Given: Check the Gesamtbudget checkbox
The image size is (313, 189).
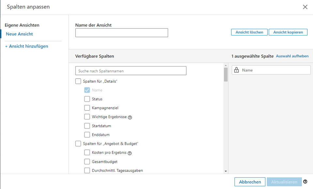Looking at the screenshot, I should pos(87,162).
